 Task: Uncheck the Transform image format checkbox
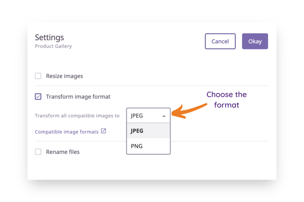[38, 96]
